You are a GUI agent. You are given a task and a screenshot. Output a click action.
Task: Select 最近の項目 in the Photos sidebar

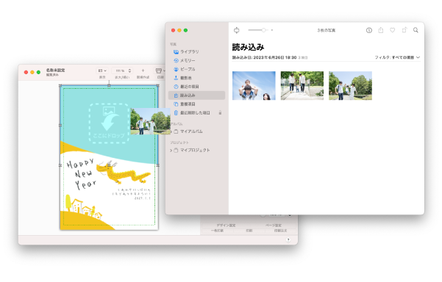pyautogui.click(x=190, y=87)
